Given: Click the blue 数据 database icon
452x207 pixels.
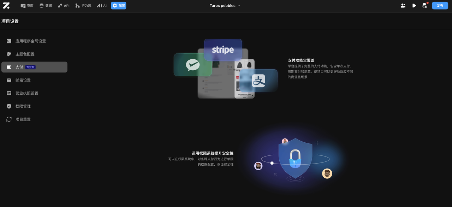Looking at the screenshot, I should (42, 6).
